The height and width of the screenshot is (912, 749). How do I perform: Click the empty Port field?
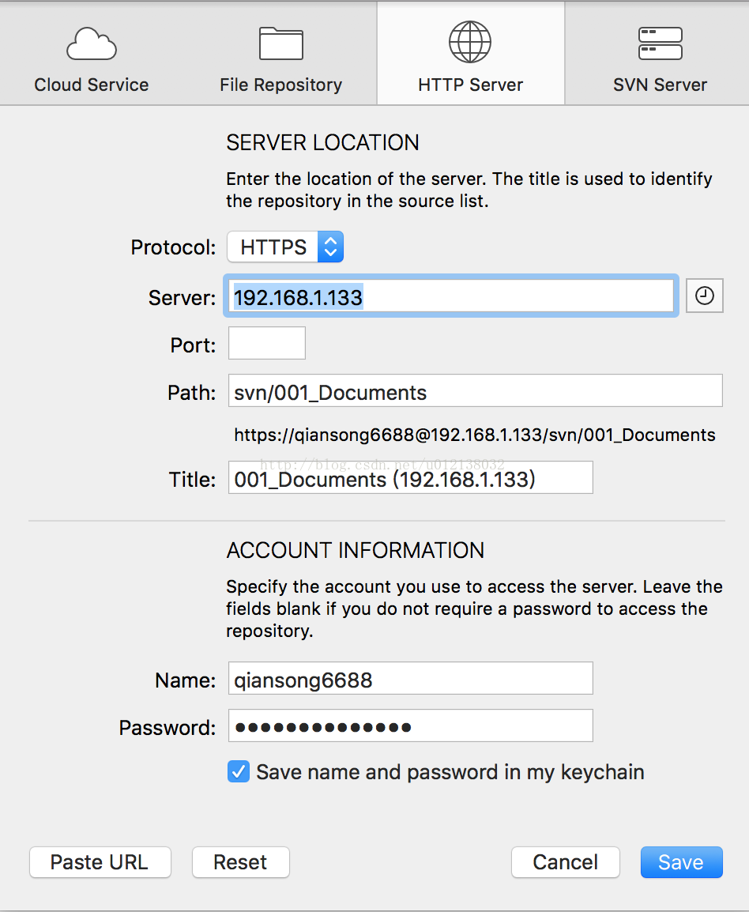[267, 343]
